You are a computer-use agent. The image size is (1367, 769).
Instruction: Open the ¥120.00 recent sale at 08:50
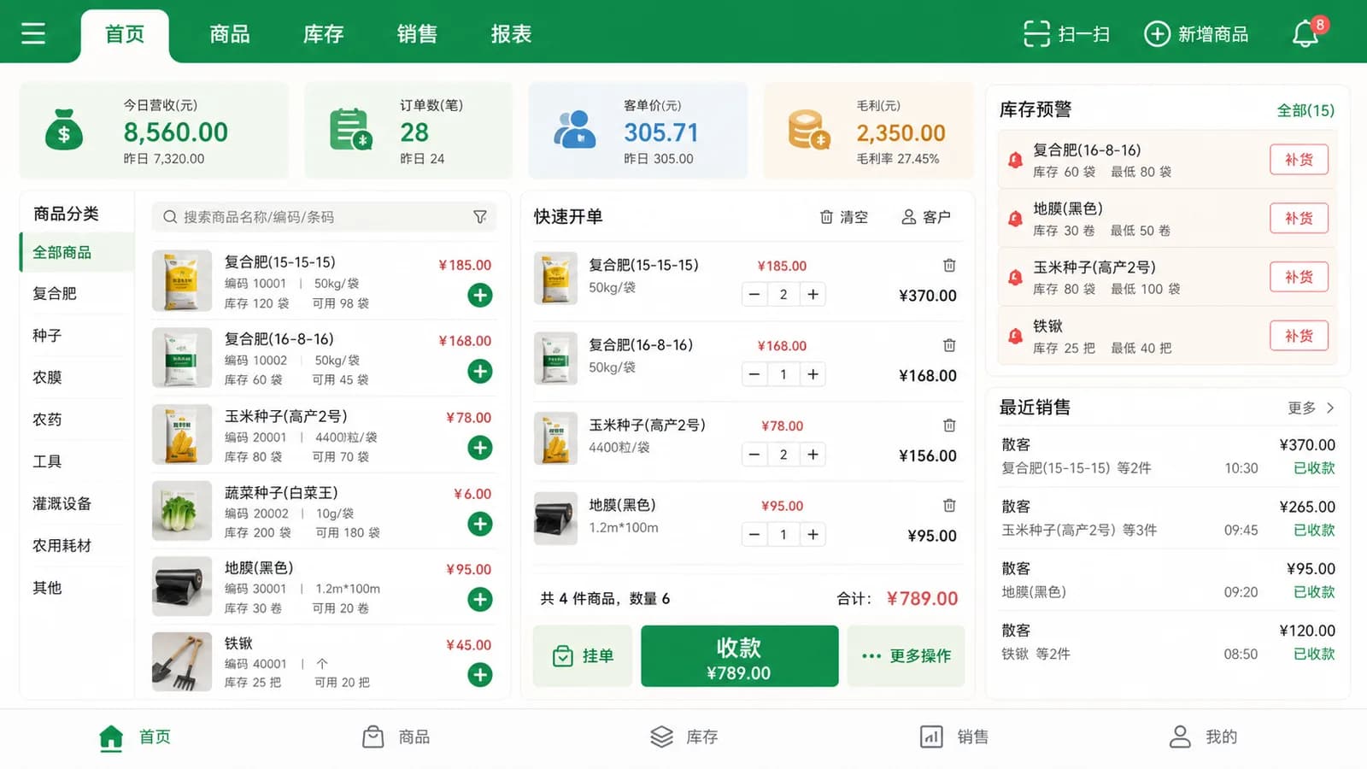point(1168,642)
